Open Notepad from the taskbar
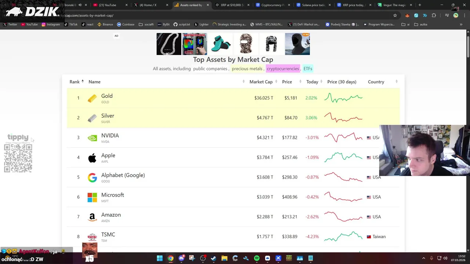 pos(310,258)
